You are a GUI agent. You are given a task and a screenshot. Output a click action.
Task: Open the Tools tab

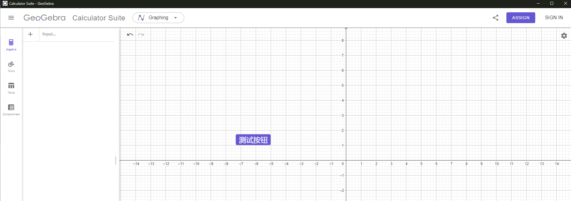[x=11, y=67]
